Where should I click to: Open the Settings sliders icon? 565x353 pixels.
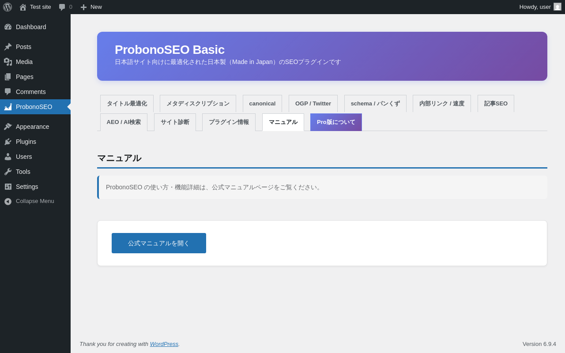tap(8, 187)
